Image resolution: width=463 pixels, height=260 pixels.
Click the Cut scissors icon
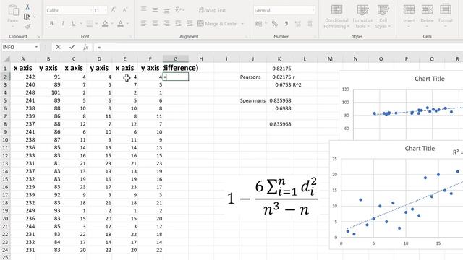point(27,6)
